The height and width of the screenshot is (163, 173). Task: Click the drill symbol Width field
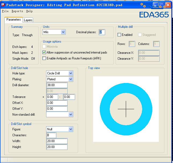click(57, 141)
